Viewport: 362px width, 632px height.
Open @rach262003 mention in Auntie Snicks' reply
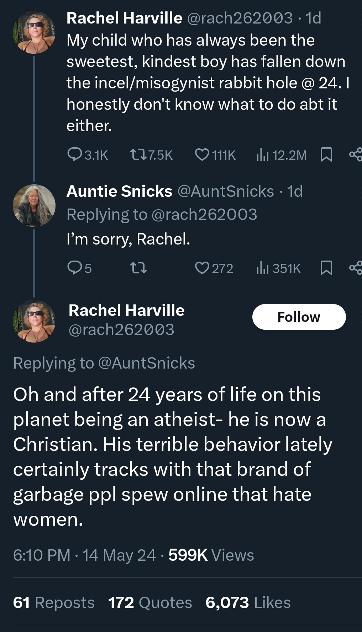coord(204,215)
